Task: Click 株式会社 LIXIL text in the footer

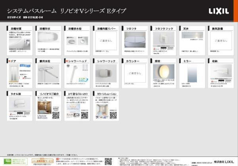Action: 224,162
